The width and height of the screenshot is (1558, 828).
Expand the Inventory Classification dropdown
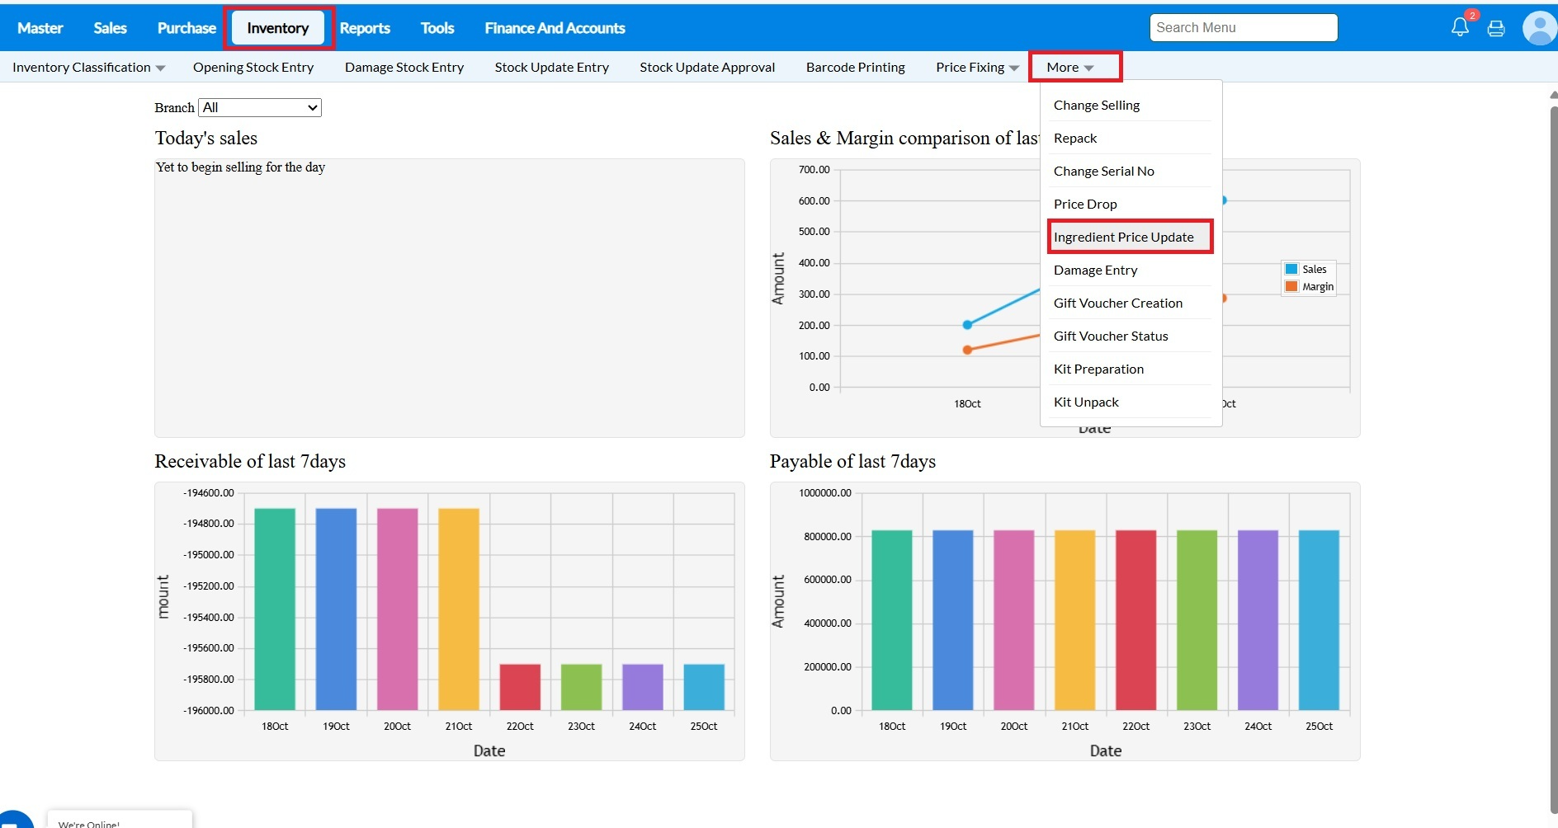[x=88, y=68]
